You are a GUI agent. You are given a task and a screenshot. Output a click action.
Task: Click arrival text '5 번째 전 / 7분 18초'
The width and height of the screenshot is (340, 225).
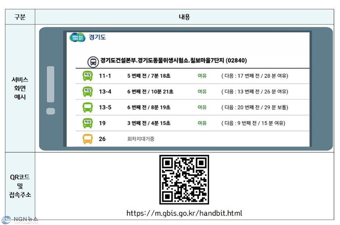149,76
